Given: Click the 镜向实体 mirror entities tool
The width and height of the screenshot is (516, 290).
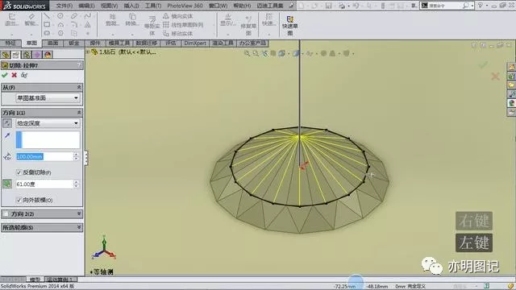Looking at the screenshot, I should coord(177,16).
